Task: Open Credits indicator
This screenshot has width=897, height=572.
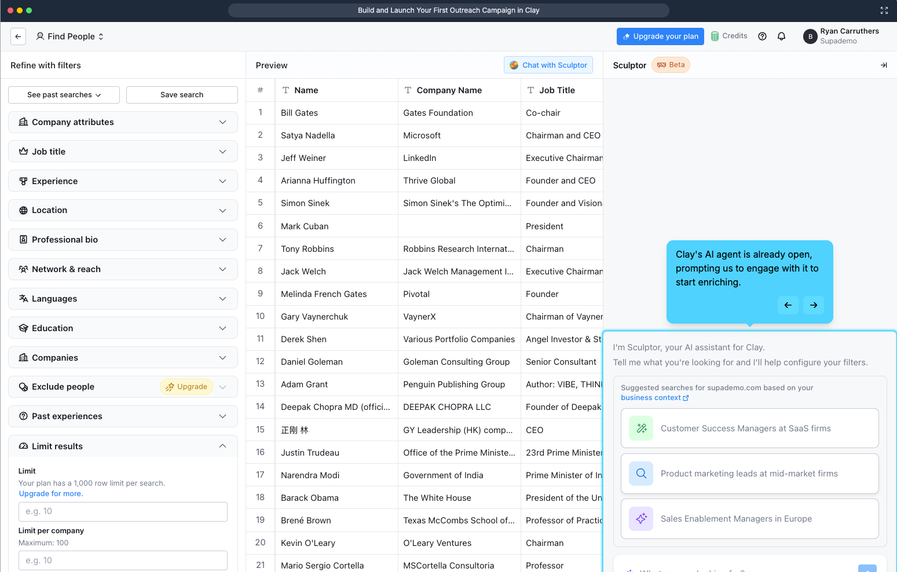Action: (x=729, y=36)
